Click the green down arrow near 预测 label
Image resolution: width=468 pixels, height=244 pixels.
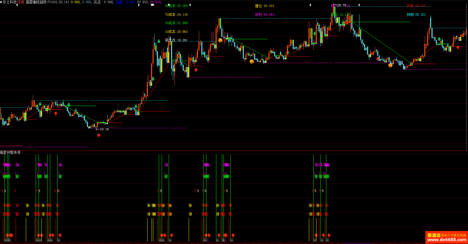pyautogui.click(x=439, y=39)
